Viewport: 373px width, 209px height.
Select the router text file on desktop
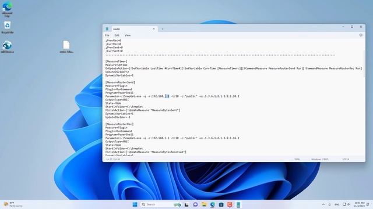coord(66,46)
